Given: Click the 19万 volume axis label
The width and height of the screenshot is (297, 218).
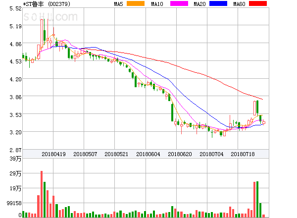Looking at the screenshot, I should pyautogui.click(x=15, y=188).
